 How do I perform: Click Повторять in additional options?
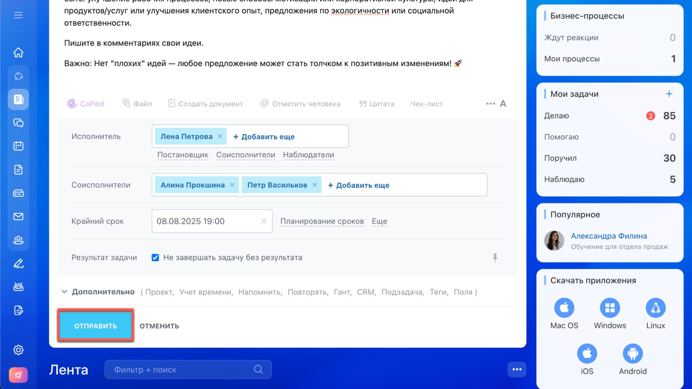pyautogui.click(x=308, y=292)
